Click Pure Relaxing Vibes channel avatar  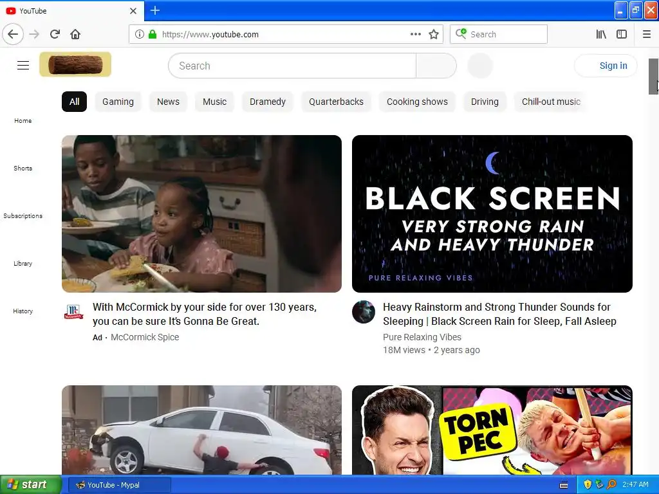[x=364, y=312]
